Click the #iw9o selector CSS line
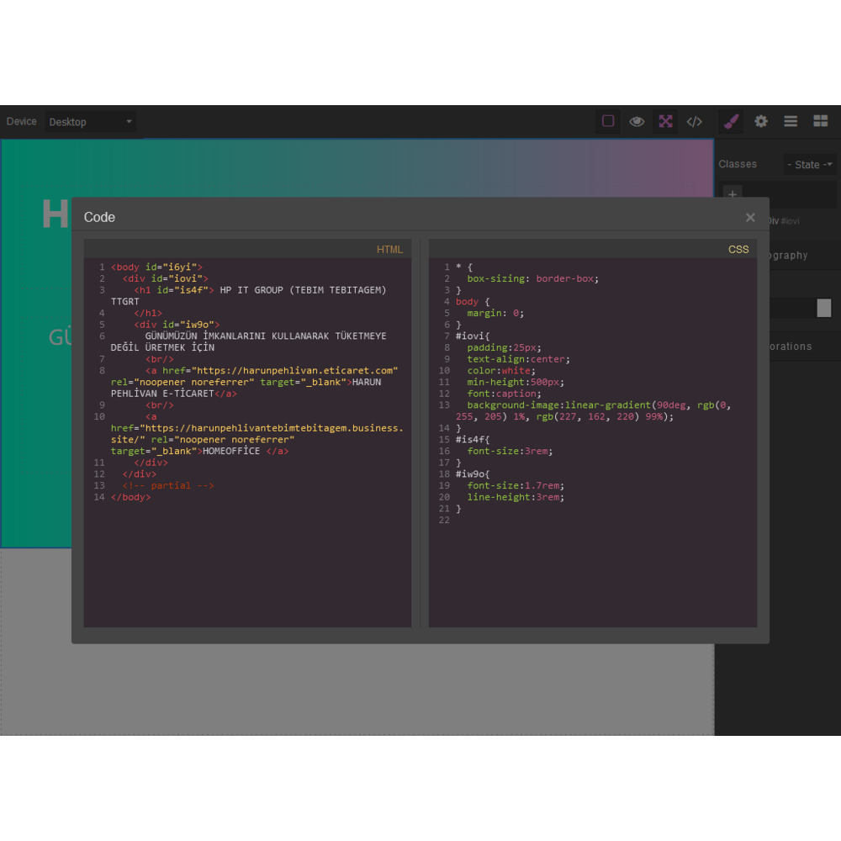The image size is (841, 841). point(473,474)
